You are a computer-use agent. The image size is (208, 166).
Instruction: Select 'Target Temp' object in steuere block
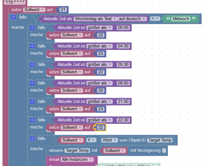(x=77, y=150)
